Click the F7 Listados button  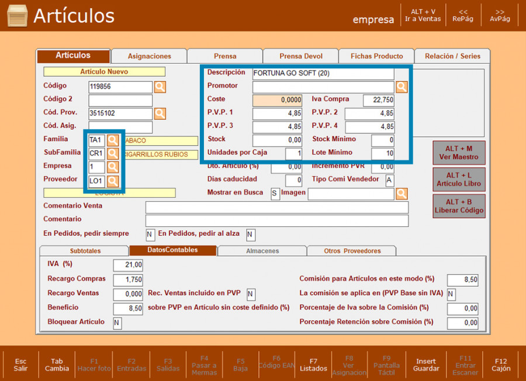[313, 365]
